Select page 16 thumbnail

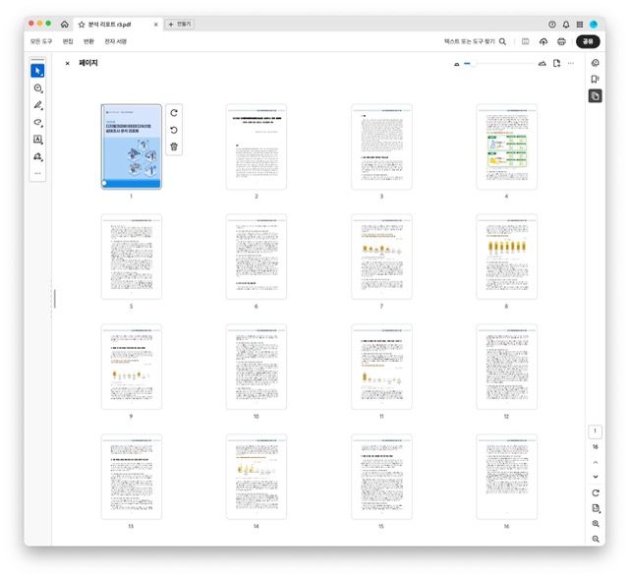tap(507, 477)
